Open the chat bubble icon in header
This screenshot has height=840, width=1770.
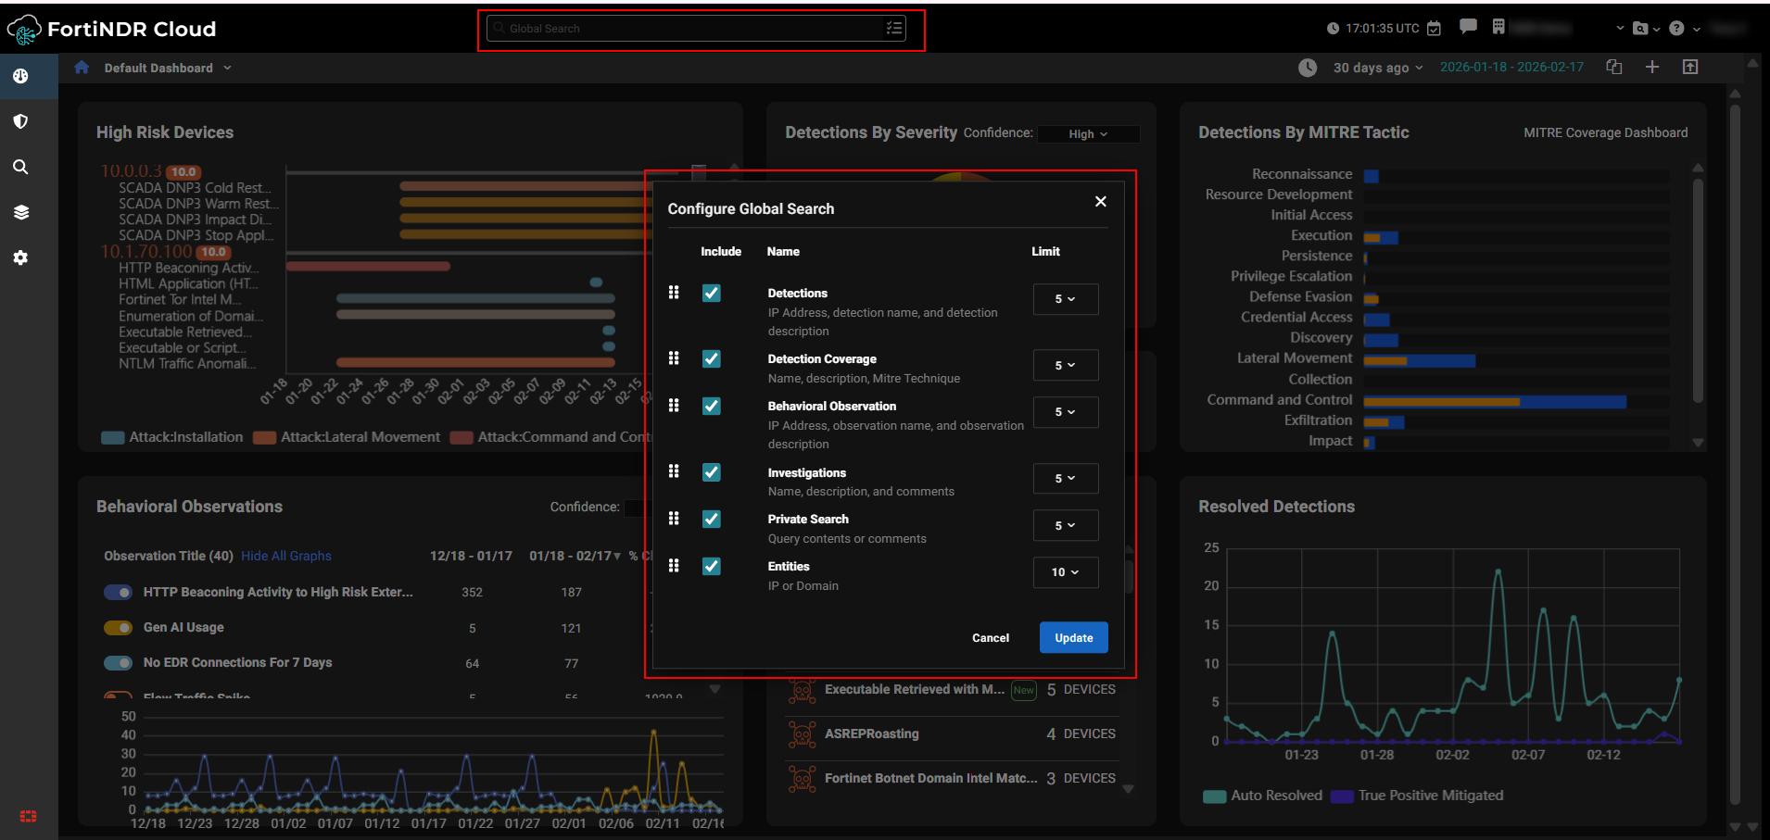pos(1468,27)
